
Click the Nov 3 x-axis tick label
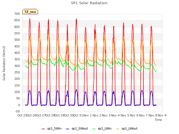[x=106, y=115]
